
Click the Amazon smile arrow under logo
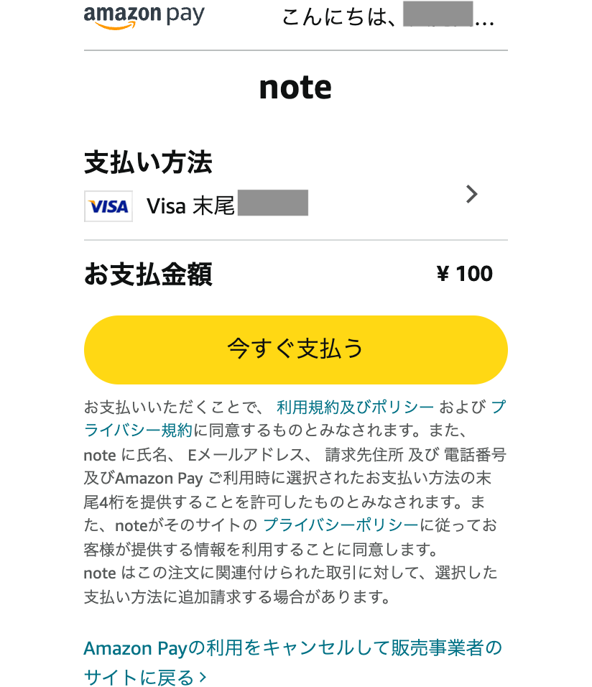(x=116, y=26)
